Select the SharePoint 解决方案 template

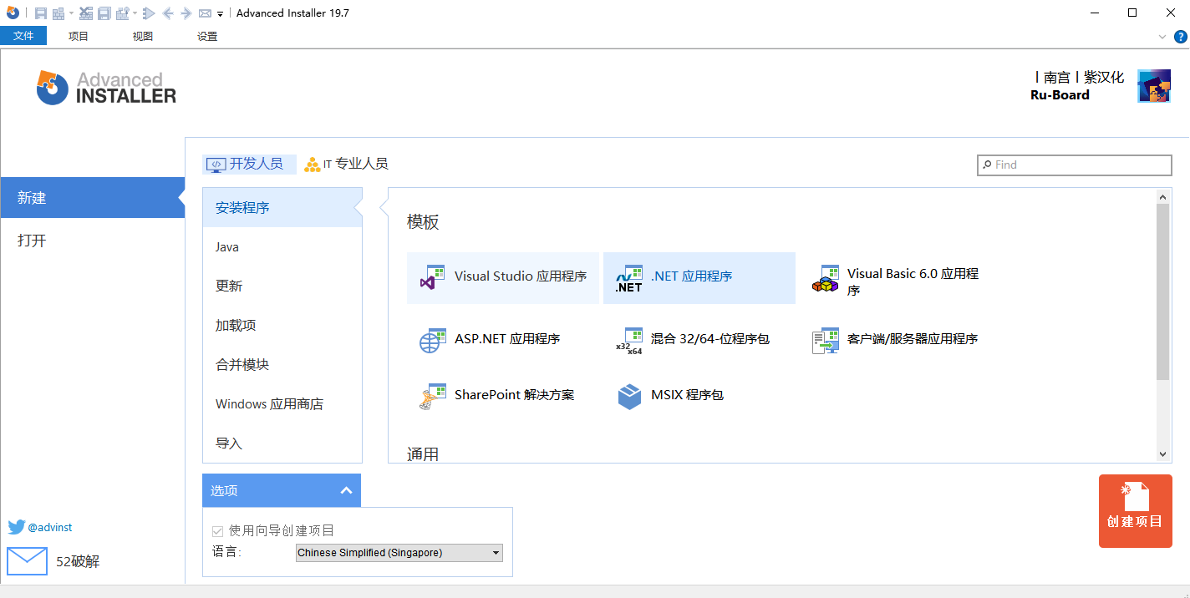pyautogui.click(x=502, y=395)
